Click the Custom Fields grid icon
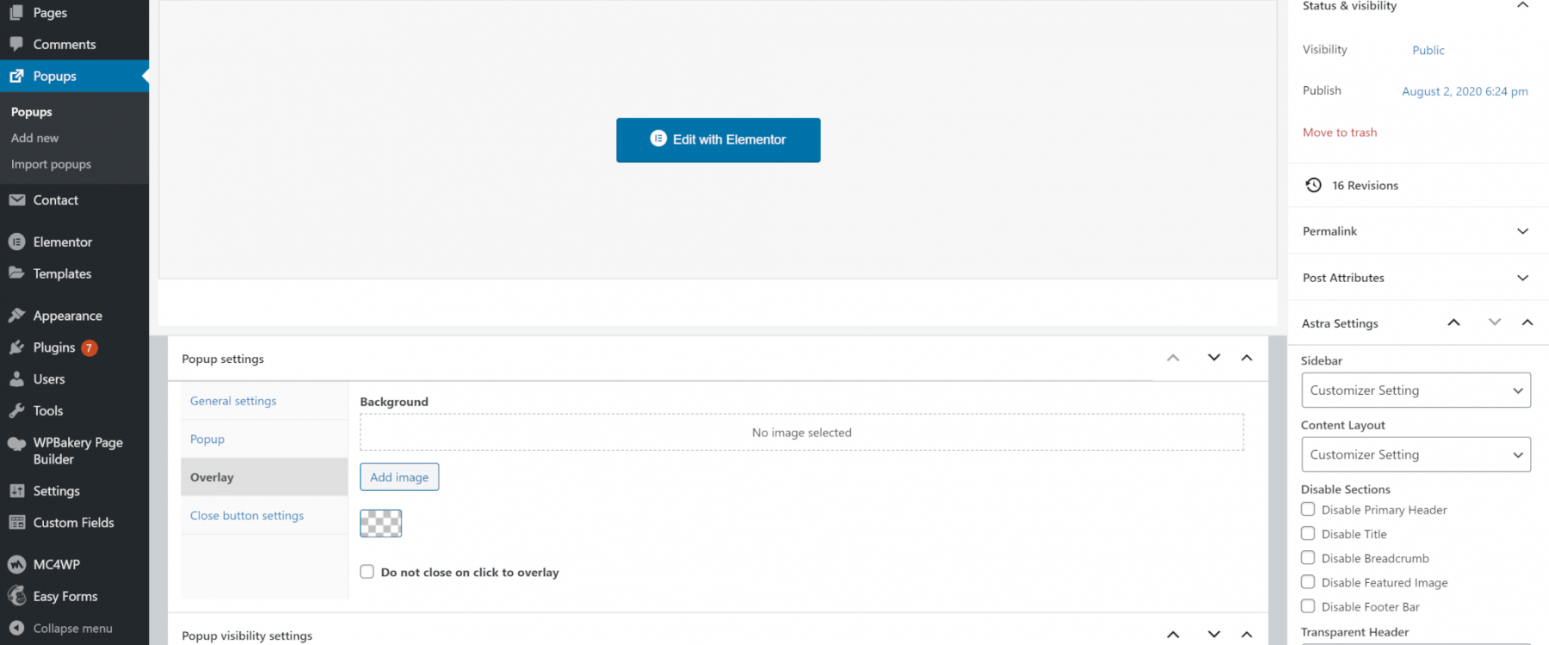This screenshot has height=645, width=1549. coord(16,522)
